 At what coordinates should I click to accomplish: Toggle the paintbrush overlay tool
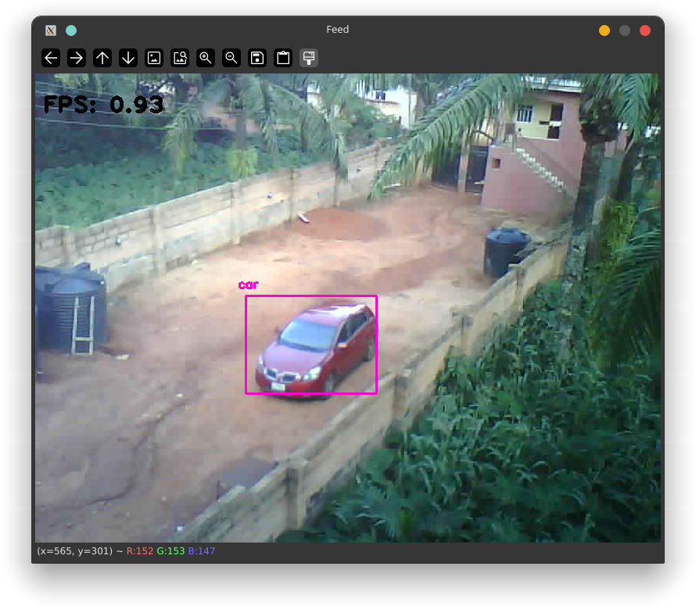pos(308,57)
